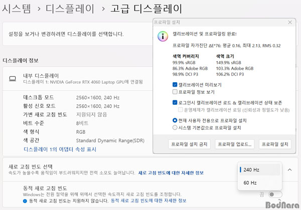Click the profile self-check ΔE*76 line
The image size is (301, 210).
pyautogui.click(x=227, y=46)
